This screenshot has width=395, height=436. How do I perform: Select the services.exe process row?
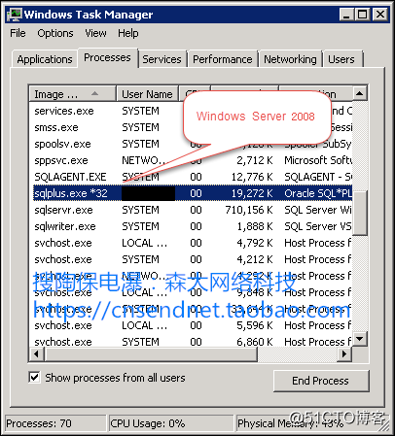click(191, 111)
